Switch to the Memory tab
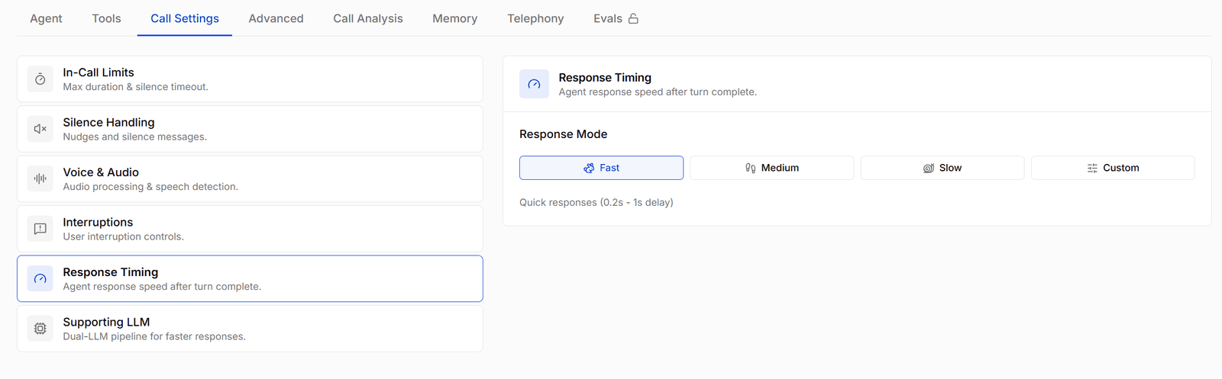This screenshot has width=1222, height=379. [454, 18]
